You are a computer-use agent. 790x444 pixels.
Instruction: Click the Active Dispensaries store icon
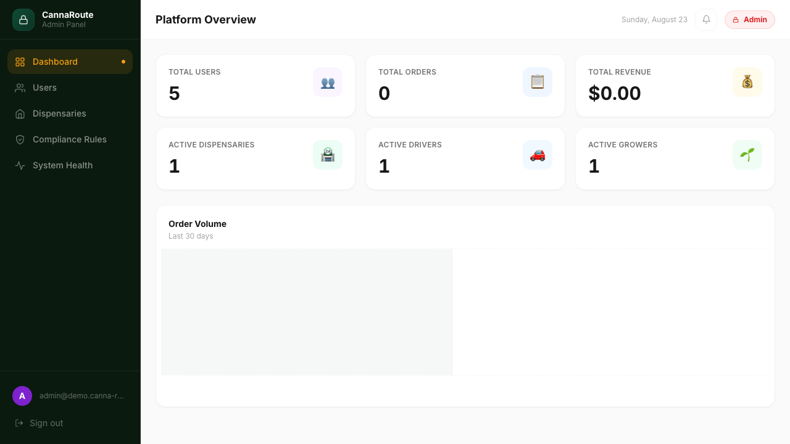[x=328, y=155]
